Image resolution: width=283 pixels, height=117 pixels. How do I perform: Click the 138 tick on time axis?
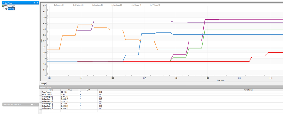(176, 78)
